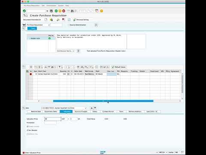Screen dimensions: 206x155
Task: Click the green Back arrow icon
Action: click(56, 11)
